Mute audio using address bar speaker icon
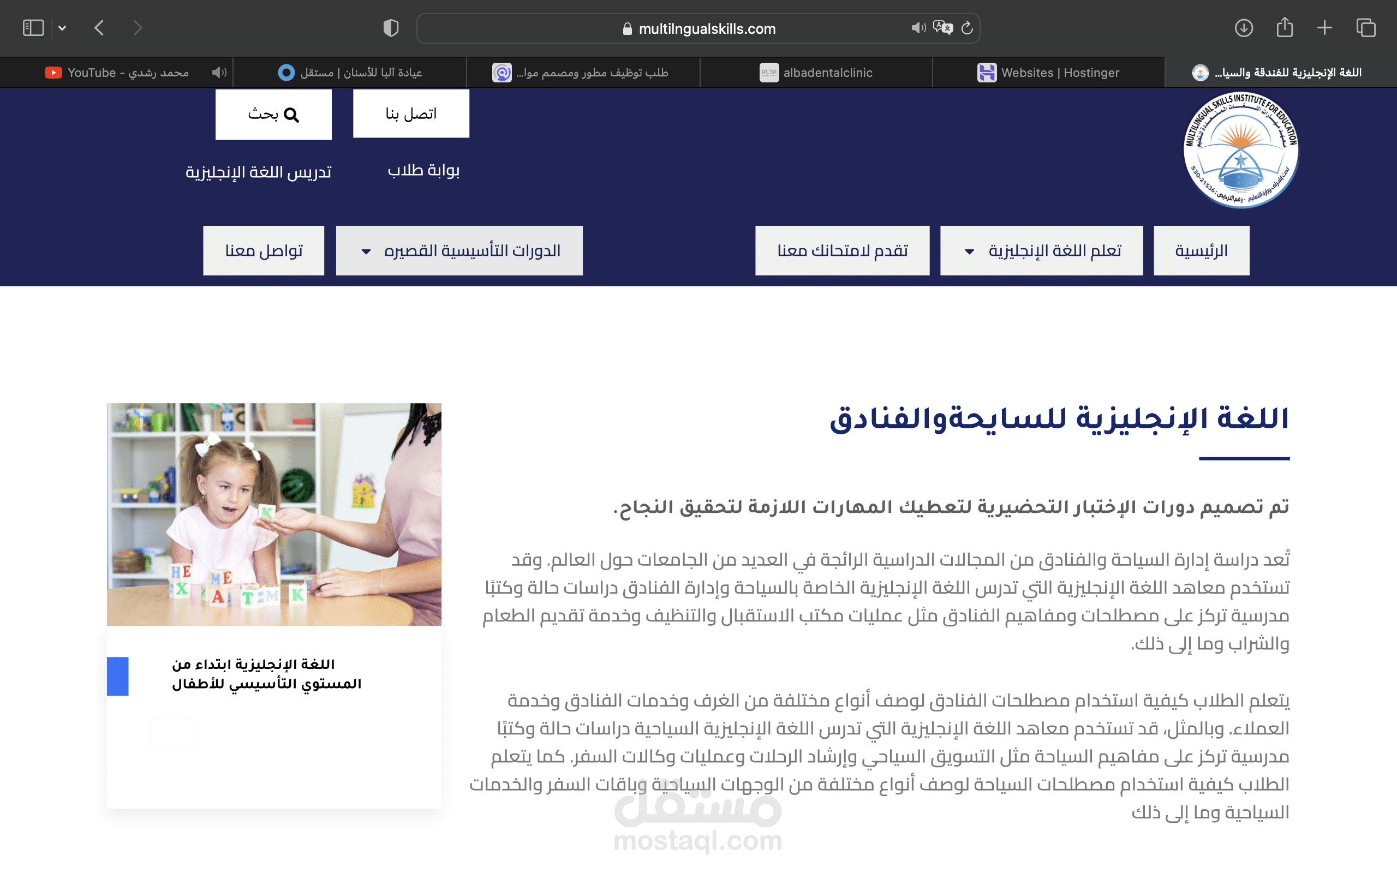 click(917, 28)
